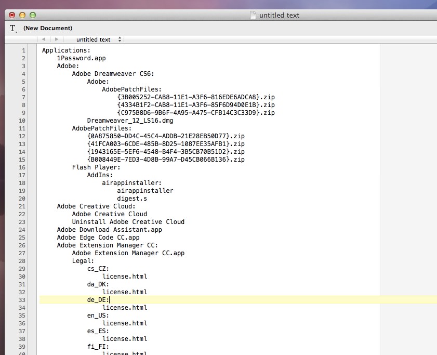Viewport: 437px width, 355px height.
Task: Click line number 1 in the gutter
Action: tap(24, 51)
